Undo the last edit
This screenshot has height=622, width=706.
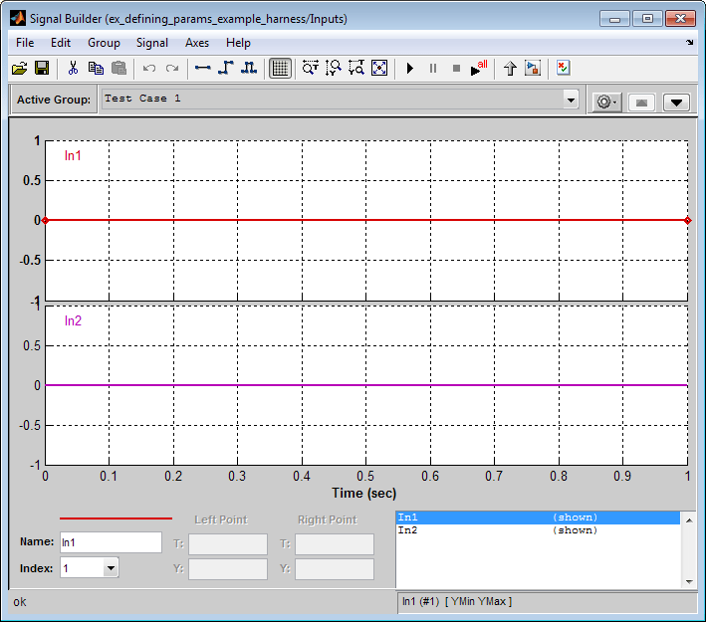(x=149, y=69)
